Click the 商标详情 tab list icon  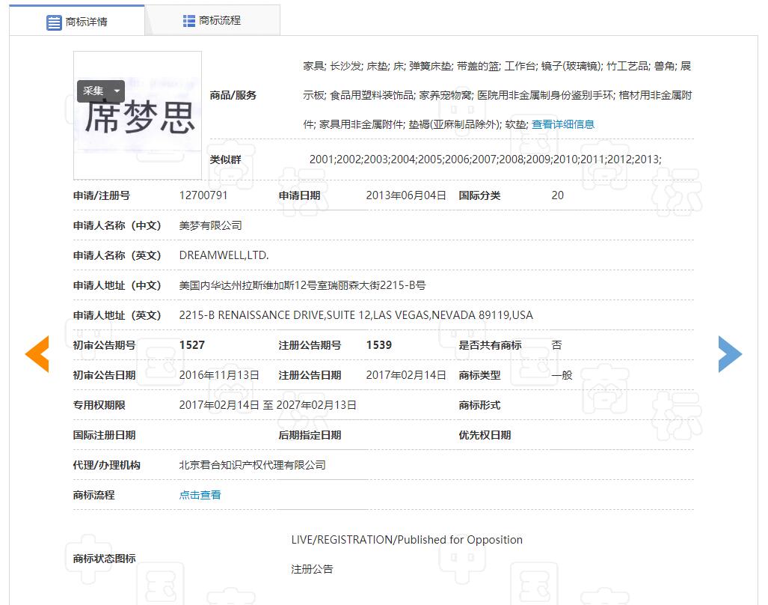[x=54, y=22]
